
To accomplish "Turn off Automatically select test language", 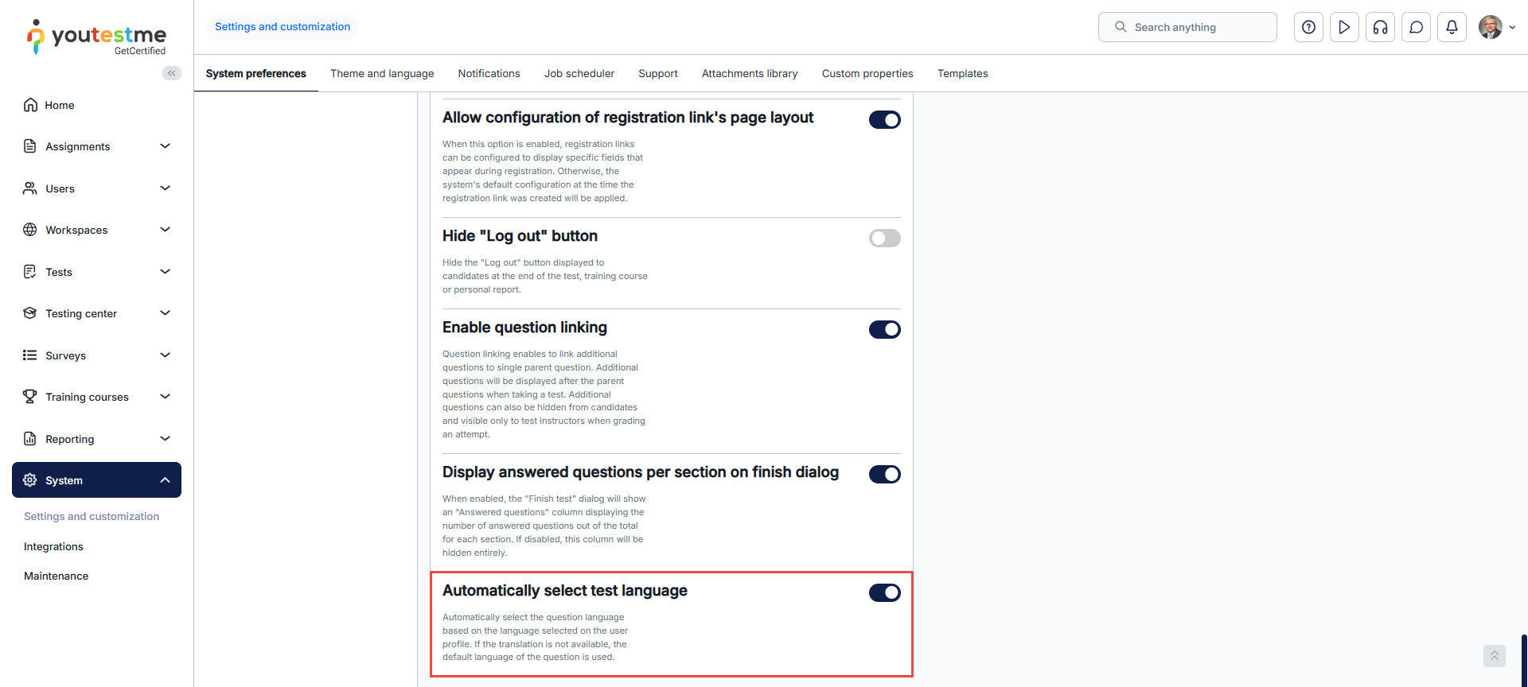I will 884,593.
